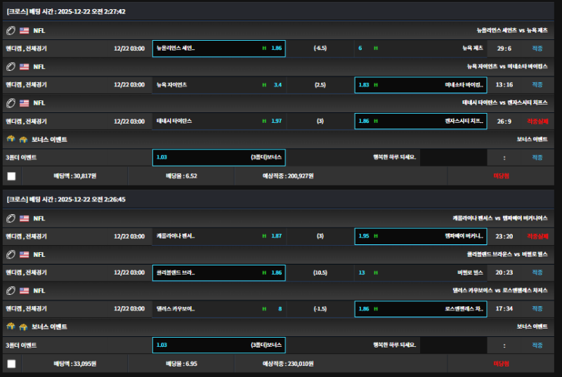Viewport: 562px width, 377px height.
Task: Select the 미네소타 바이킹스 1.83 handicap pick
Action: click(420, 85)
